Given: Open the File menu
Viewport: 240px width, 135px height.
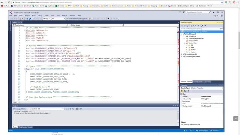Looking at the screenshot, I should coord(10,16).
